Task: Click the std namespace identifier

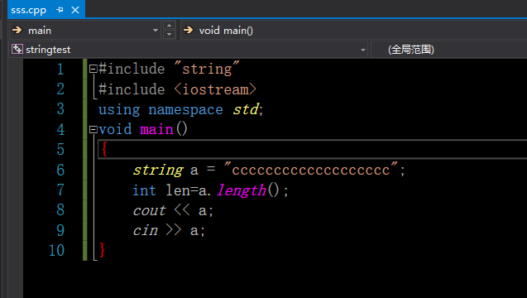Action: [x=246, y=109]
